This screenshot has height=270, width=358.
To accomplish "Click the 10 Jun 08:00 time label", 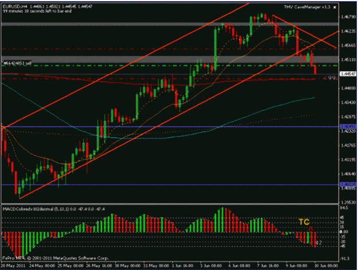I will tap(326, 265).
